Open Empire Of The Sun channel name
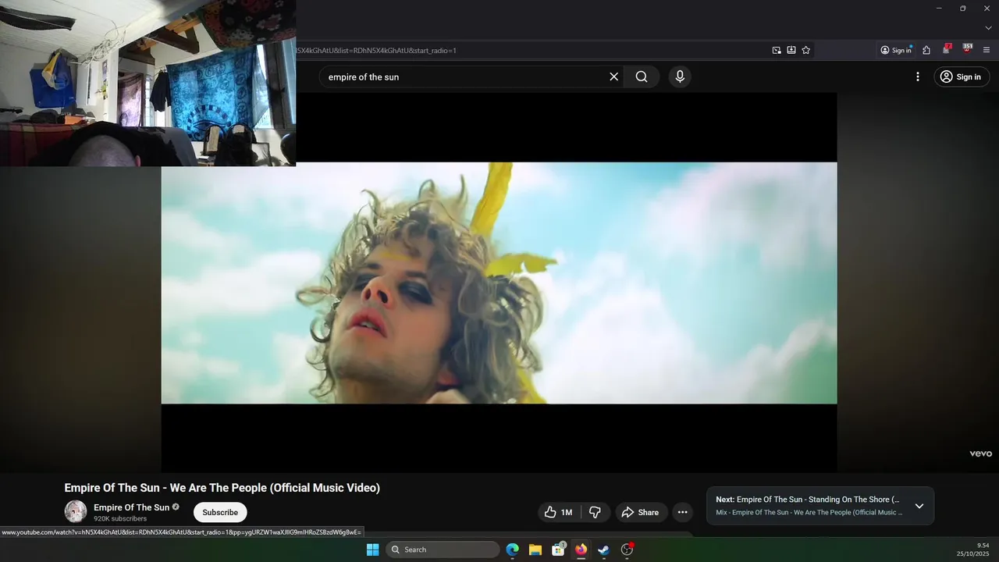Screen dimensions: 999x562 pos(132,507)
